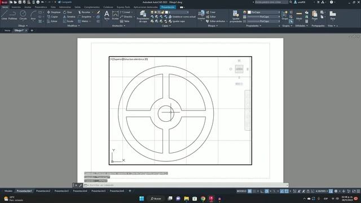
Task: Toggle object snap tracking in status bar
Action: pyautogui.click(x=282, y=191)
